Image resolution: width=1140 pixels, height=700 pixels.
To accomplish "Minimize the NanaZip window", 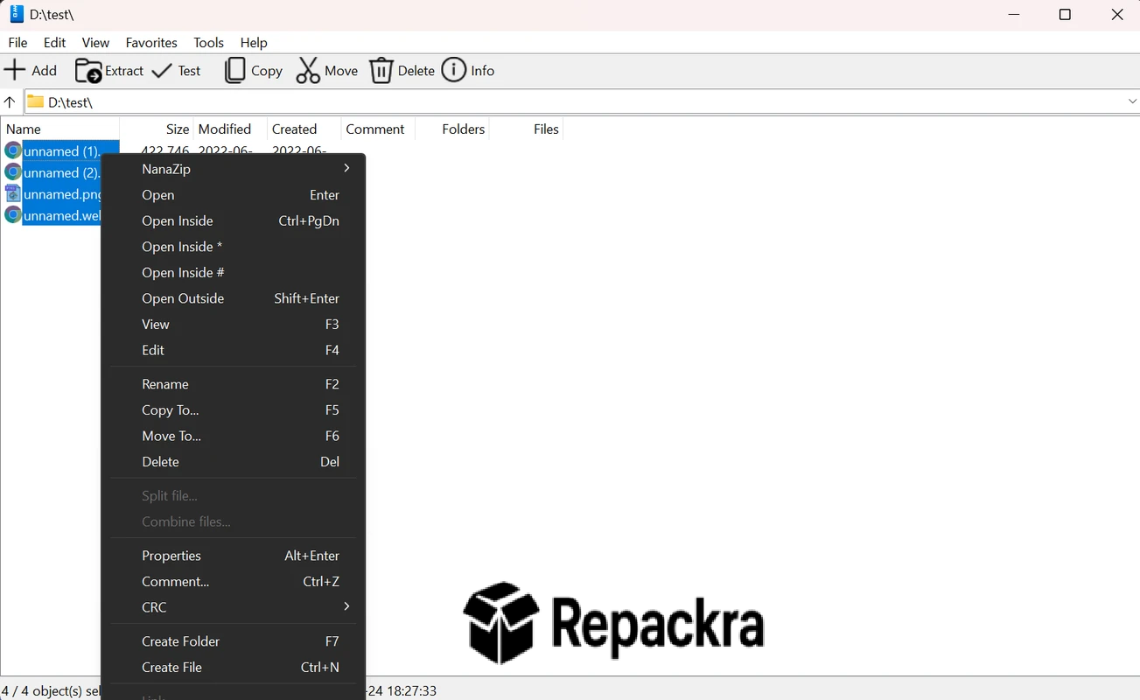I will [x=1014, y=15].
